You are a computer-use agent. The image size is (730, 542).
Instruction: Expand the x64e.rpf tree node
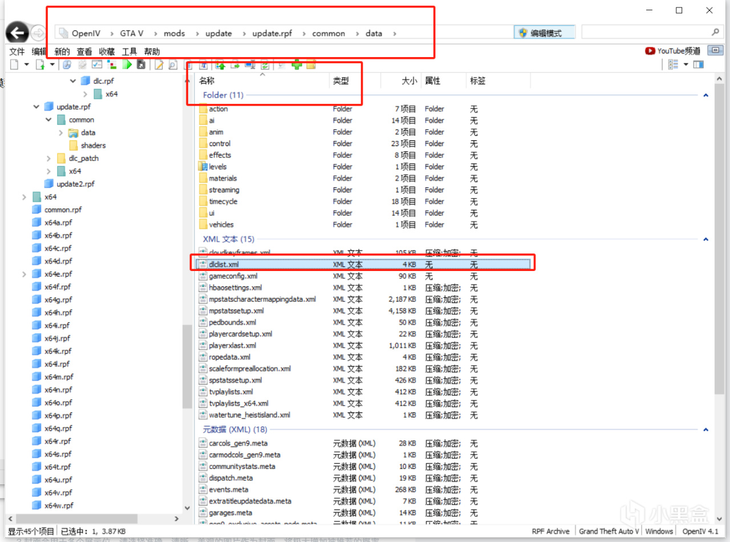click(24, 274)
